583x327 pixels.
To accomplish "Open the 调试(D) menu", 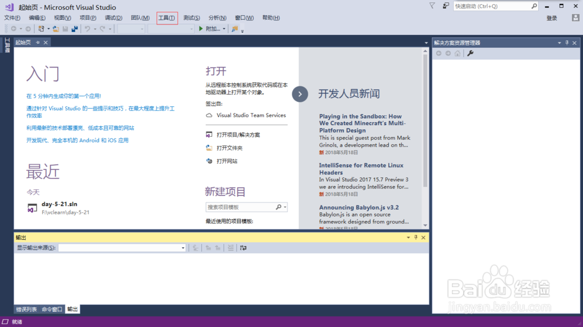I will tap(114, 18).
